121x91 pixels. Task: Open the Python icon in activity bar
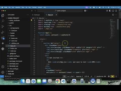(x=3, y=49)
